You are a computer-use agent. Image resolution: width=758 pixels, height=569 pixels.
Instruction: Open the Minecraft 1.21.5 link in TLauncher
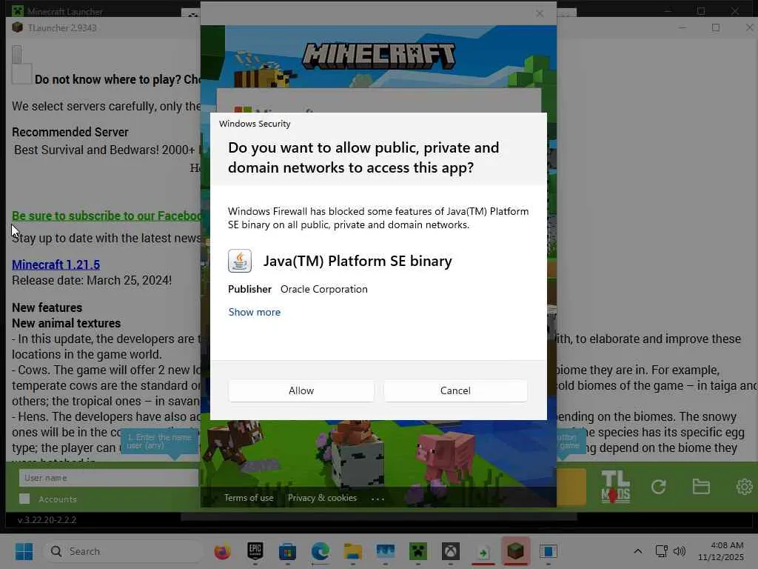(x=56, y=264)
